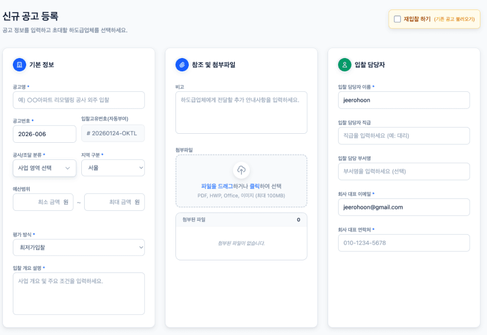Focus the 공고명 input field

point(78,100)
